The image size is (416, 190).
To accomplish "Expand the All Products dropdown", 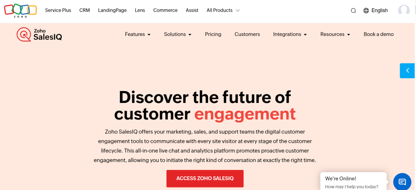I will 223,11.
